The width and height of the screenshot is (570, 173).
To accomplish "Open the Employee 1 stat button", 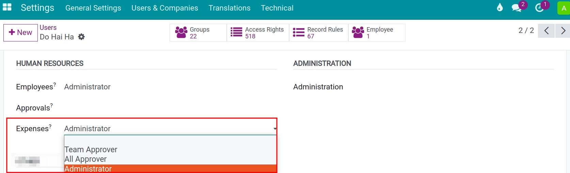I will (x=377, y=33).
